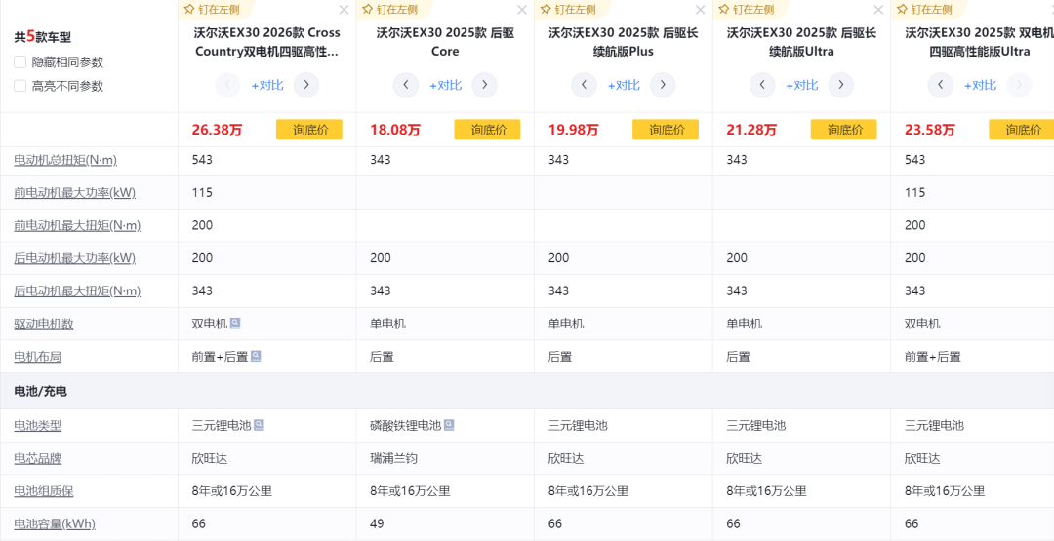This screenshot has width=1054, height=541.
Task: Click 询底价 for the 26.38万 model
Action: click(309, 130)
